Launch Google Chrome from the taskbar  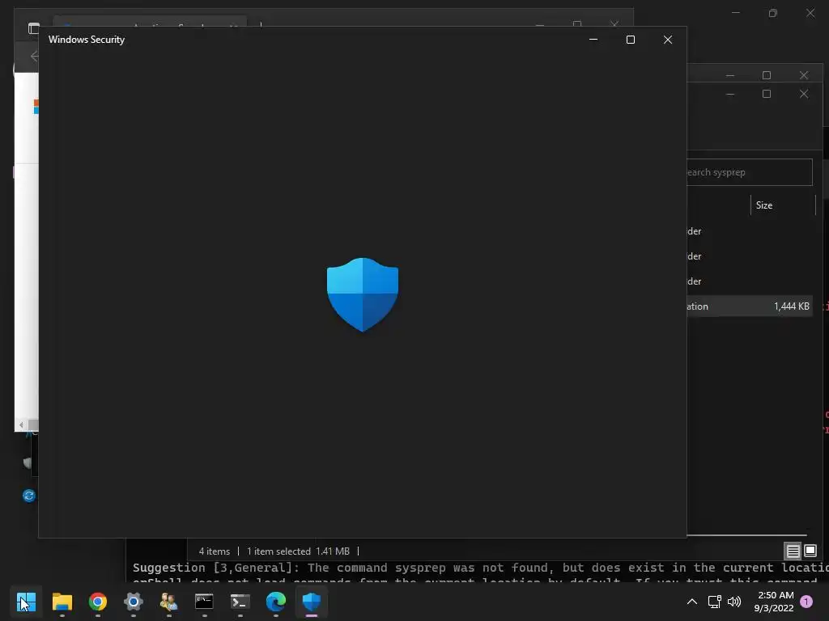98,602
